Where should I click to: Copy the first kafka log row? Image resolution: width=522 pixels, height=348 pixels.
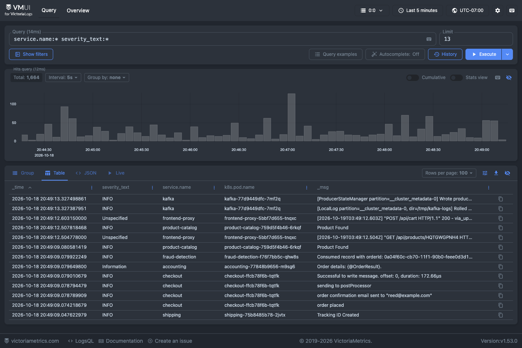pyautogui.click(x=501, y=199)
